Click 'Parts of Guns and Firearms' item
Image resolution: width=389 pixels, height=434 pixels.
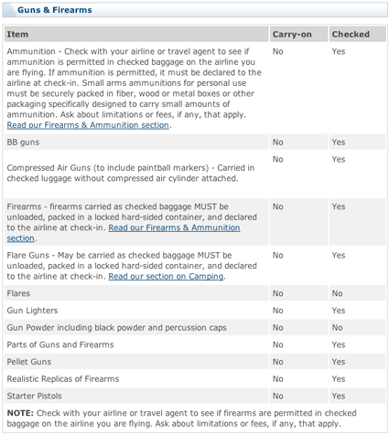pos(60,344)
